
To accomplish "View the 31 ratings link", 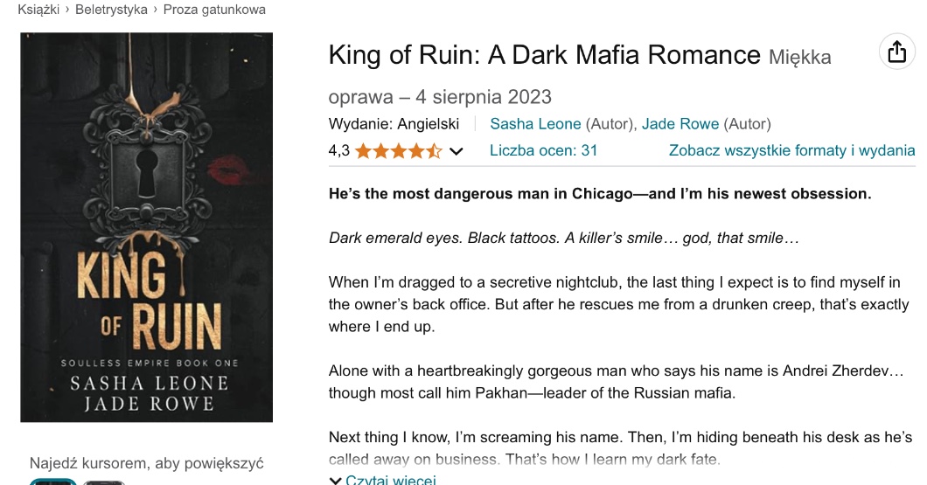I will point(543,150).
